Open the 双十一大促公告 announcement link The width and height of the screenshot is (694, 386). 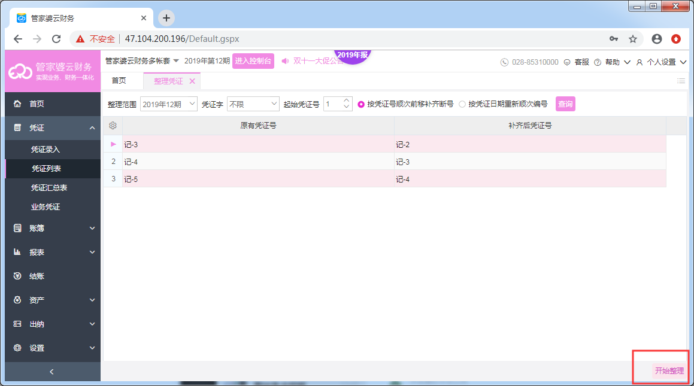tap(318, 61)
